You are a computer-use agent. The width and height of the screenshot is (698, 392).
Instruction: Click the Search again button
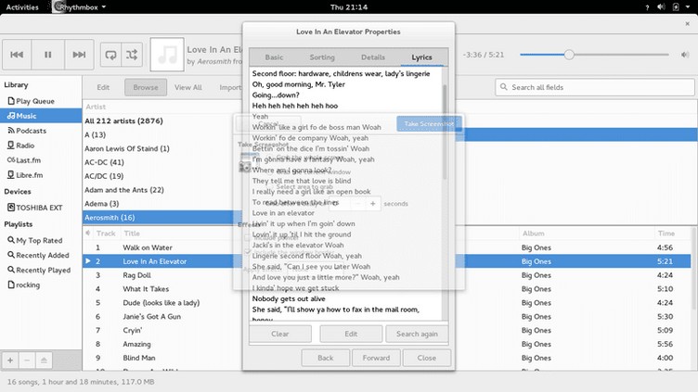pos(417,334)
